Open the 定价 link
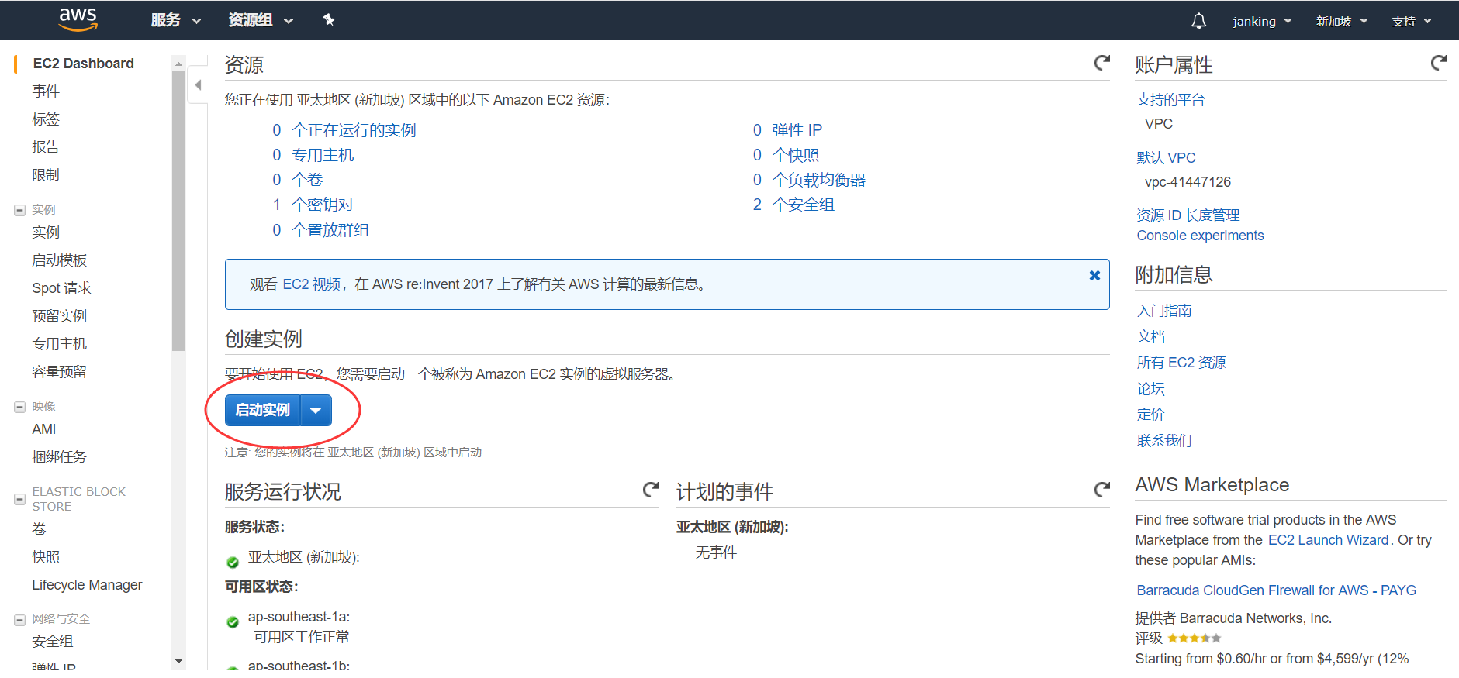Viewport: 1459px width, 678px height. point(1151,415)
